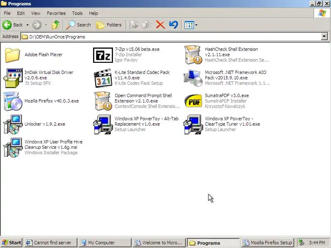Select the K-Lite Standard Codec Pack icon
This screenshot has height=248, width=331.
(103, 78)
